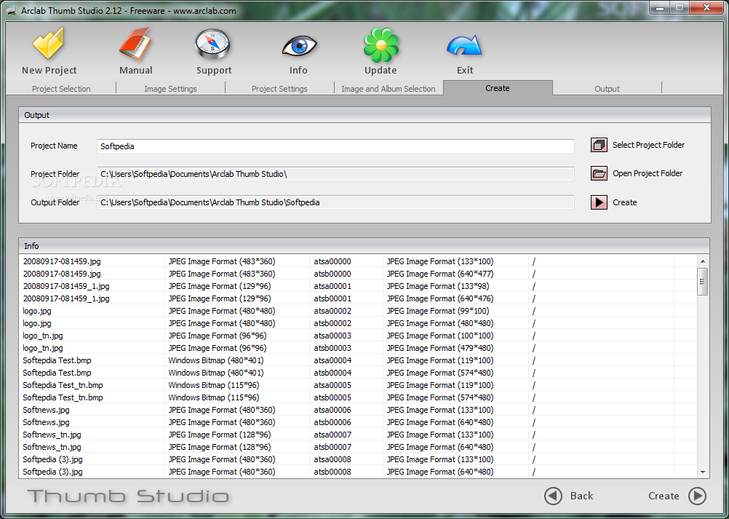Click the Select Project Folder icon
Image resolution: width=729 pixels, height=519 pixels.
click(x=599, y=145)
